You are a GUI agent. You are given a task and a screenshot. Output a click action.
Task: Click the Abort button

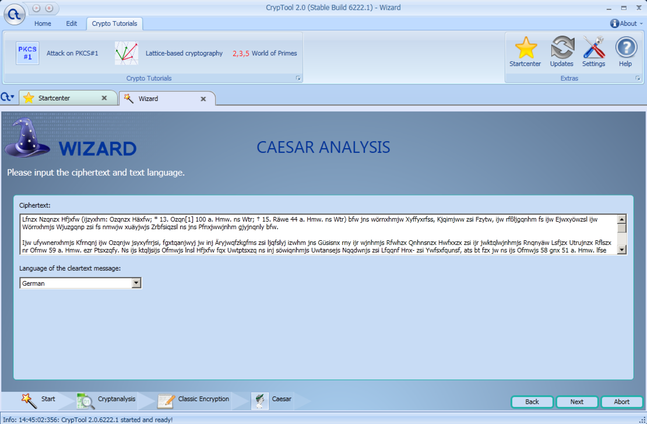621,402
